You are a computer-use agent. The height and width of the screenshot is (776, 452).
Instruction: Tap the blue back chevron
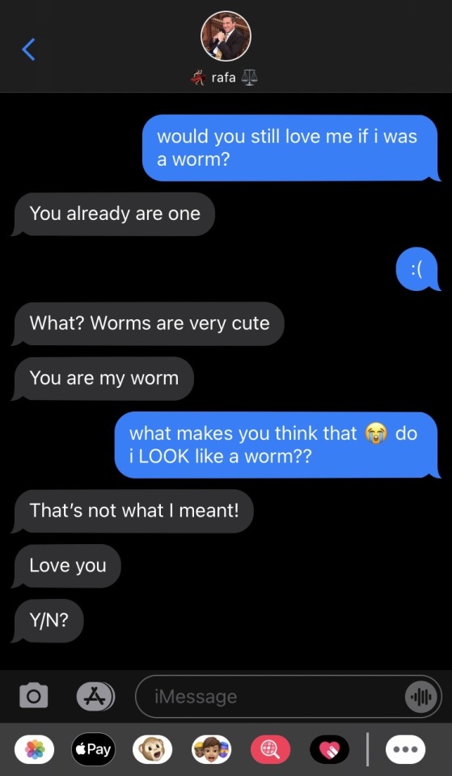29,49
